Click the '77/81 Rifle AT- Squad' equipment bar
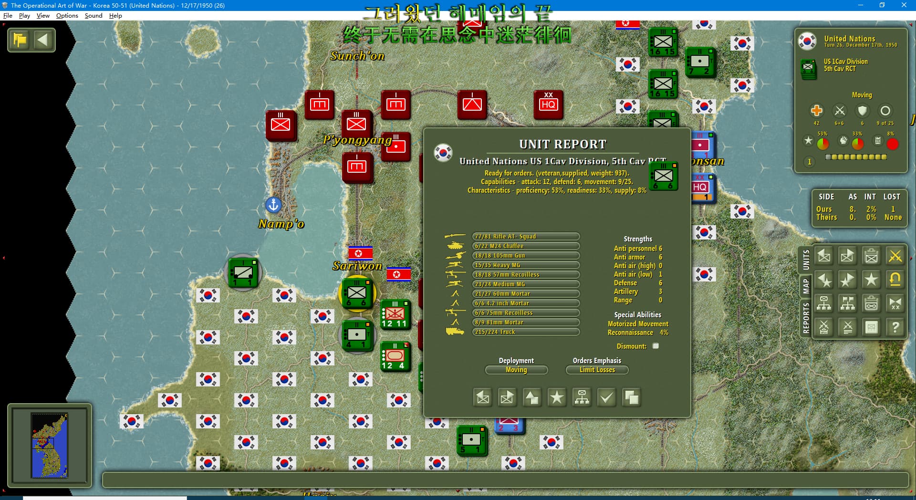 point(526,236)
